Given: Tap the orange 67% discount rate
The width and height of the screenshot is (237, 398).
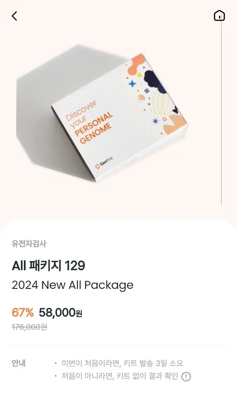Looking at the screenshot, I should coord(23,312).
